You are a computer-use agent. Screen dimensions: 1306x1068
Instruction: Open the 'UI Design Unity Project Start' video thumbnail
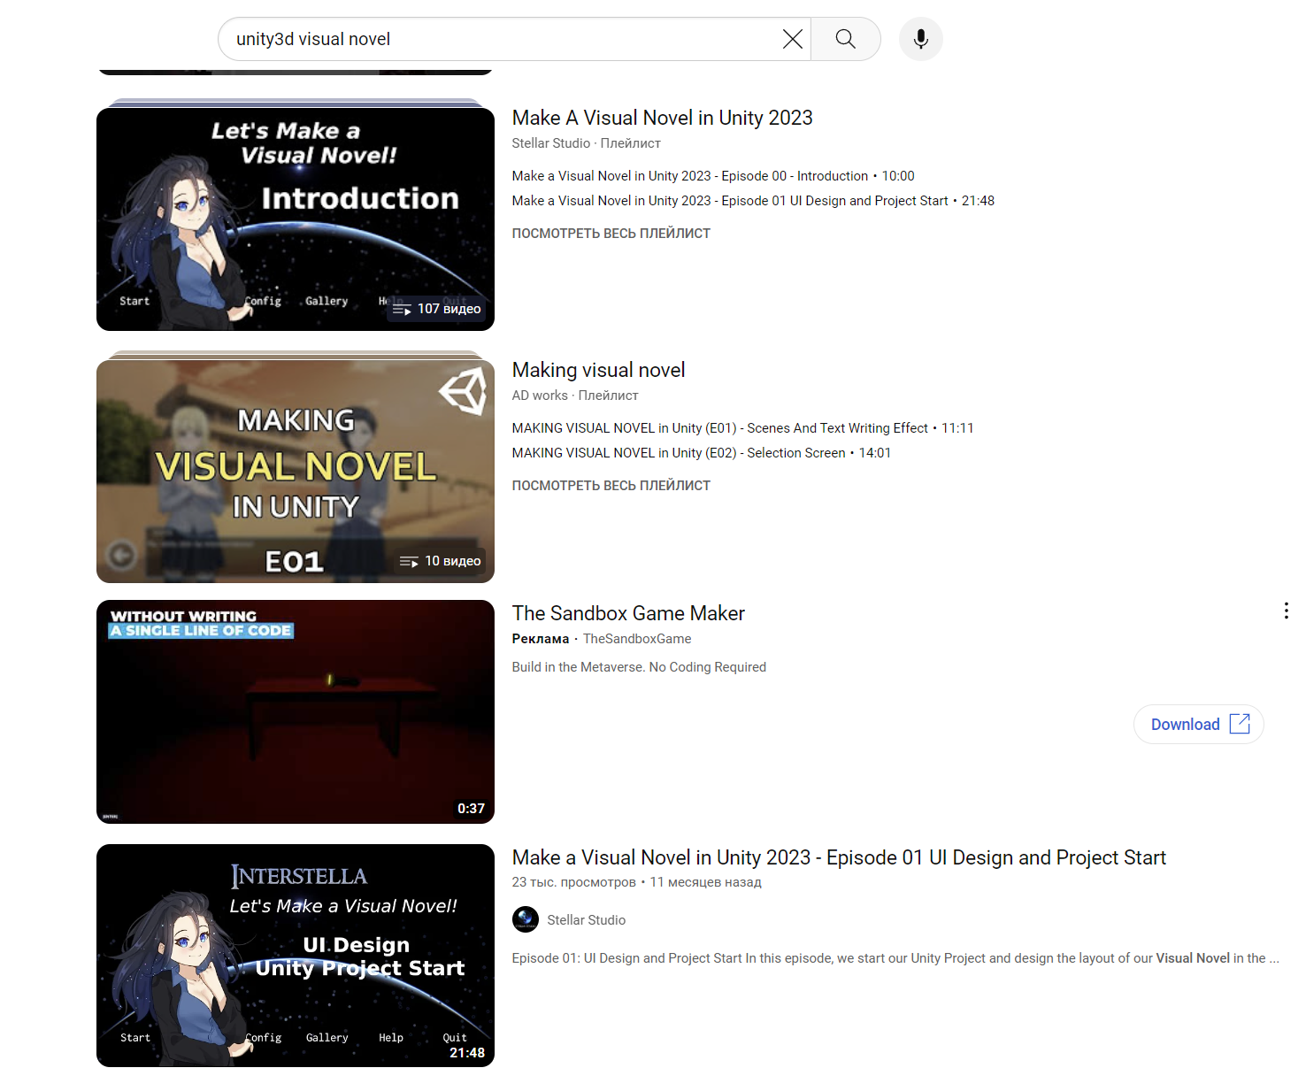click(296, 956)
